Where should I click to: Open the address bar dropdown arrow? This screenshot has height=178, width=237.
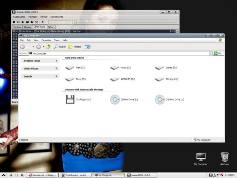(x=211, y=53)
